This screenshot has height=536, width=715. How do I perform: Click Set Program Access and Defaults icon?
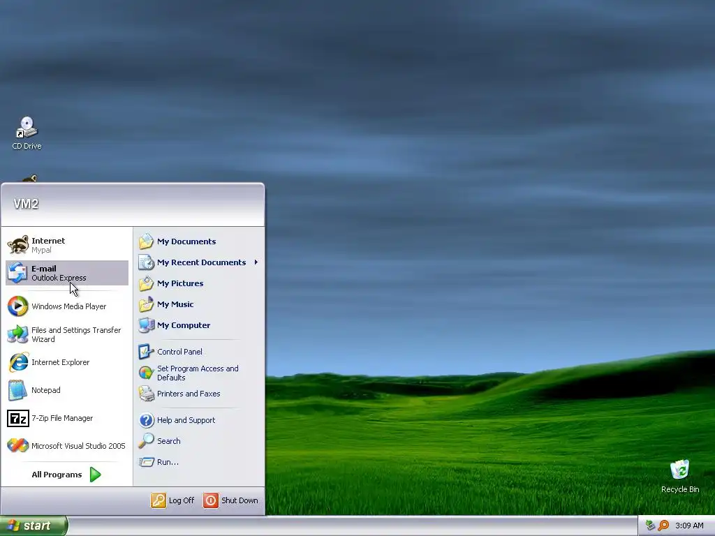147,373
